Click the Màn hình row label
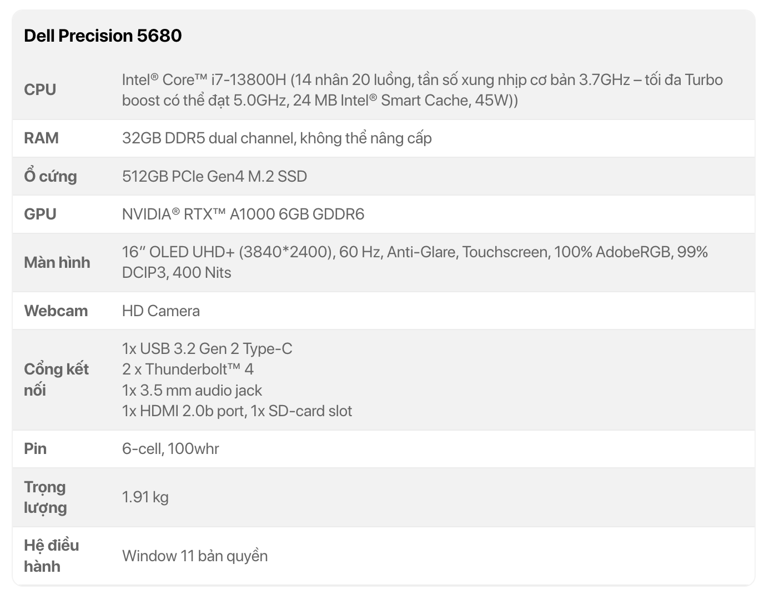Viewport: 764px width, 589px height. pos(57,262)
